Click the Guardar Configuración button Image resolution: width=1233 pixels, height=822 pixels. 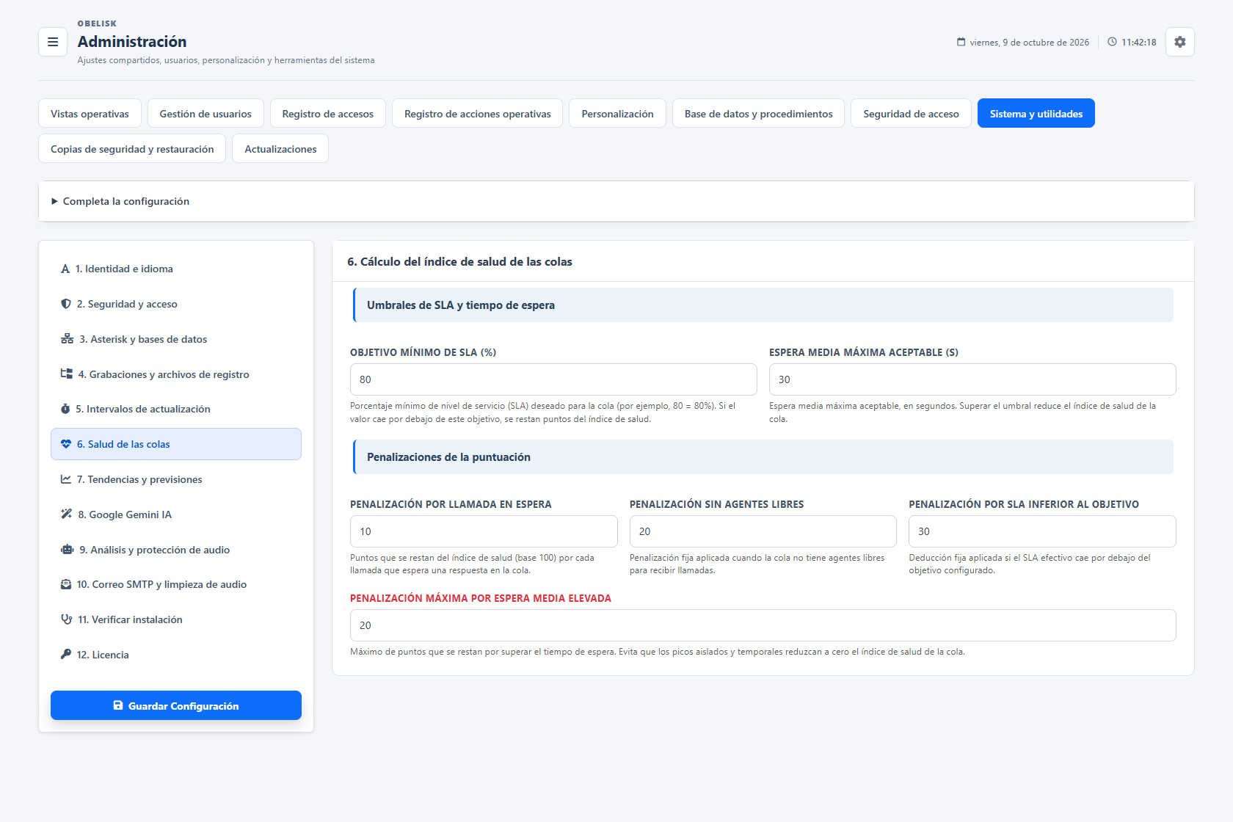point(176,705)
